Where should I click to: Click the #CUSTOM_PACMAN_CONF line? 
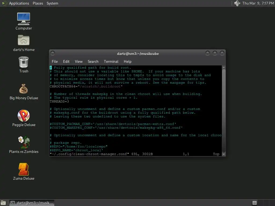[113, 124]
